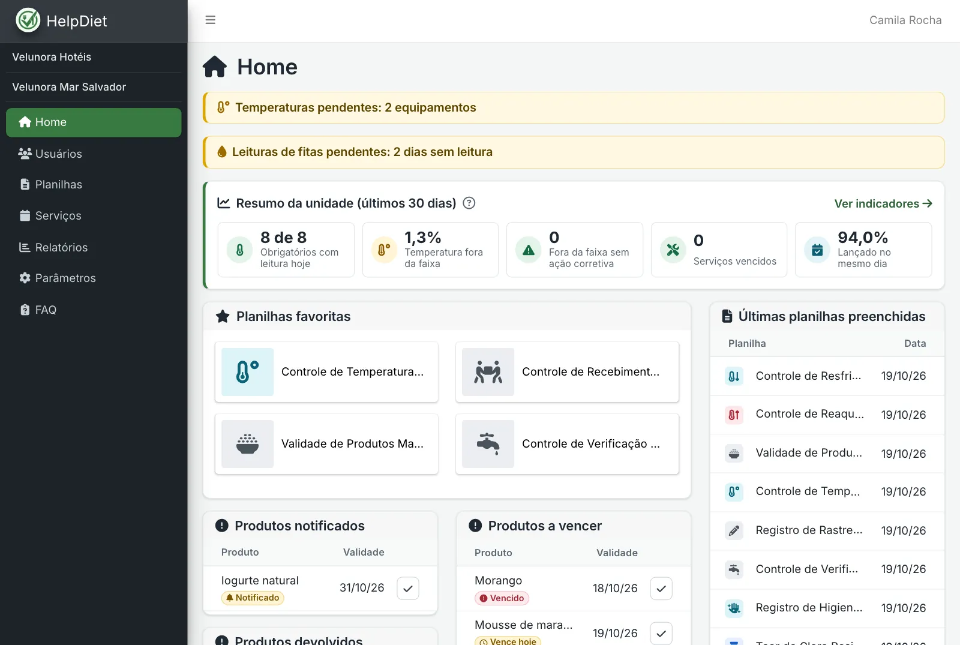The width and height of the screenshot is (960, 645).
Task: Open Leituras de fitas pendentes alert
Action: coord(574,152)
